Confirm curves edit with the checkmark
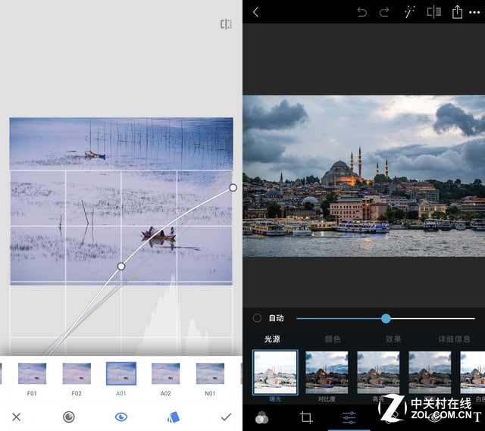The image size is (485, 431). tap(226, 417)
